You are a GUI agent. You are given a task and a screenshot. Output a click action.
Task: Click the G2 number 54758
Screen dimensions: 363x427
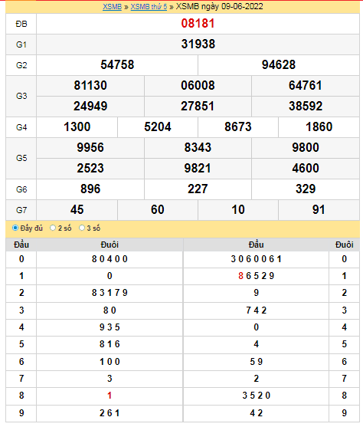click(x=117, y=65)
